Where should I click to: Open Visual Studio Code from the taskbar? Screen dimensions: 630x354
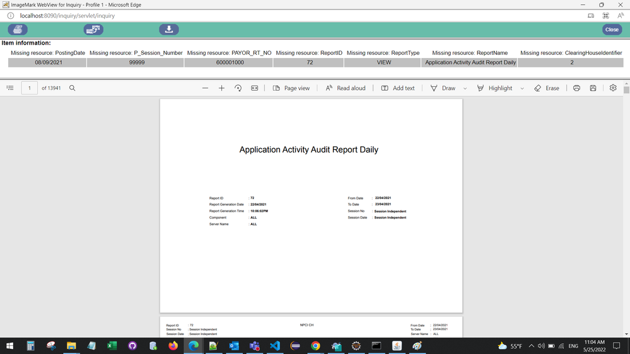point(275,346)
